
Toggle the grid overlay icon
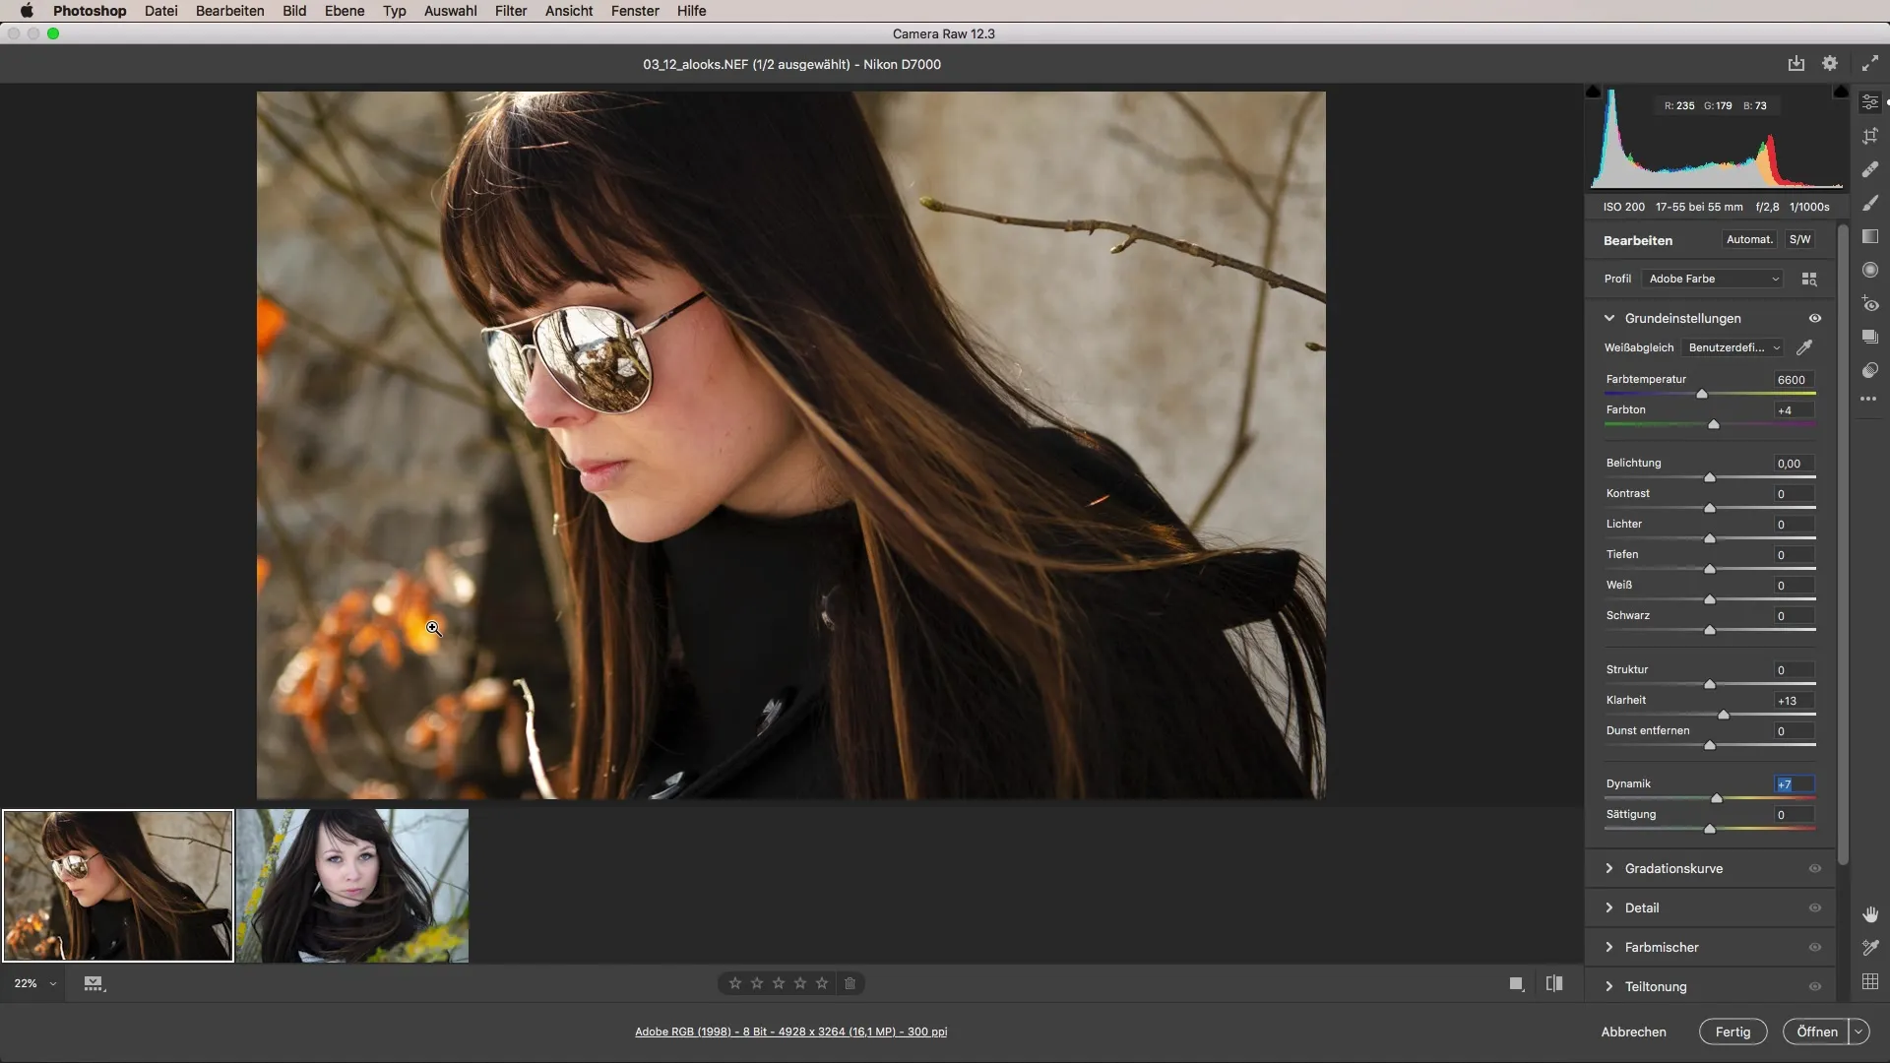[x=1870, y=981]
